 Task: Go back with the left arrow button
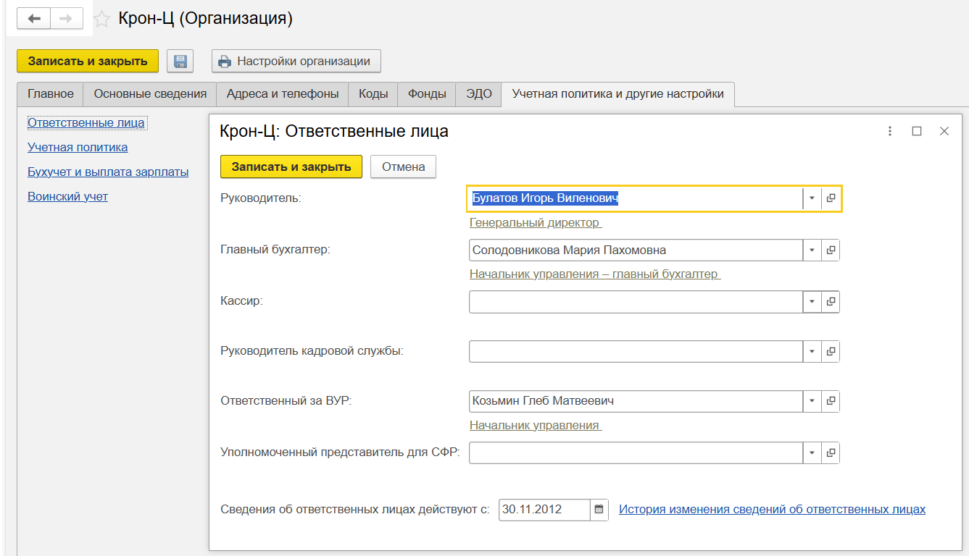click(x=33, y=19)
